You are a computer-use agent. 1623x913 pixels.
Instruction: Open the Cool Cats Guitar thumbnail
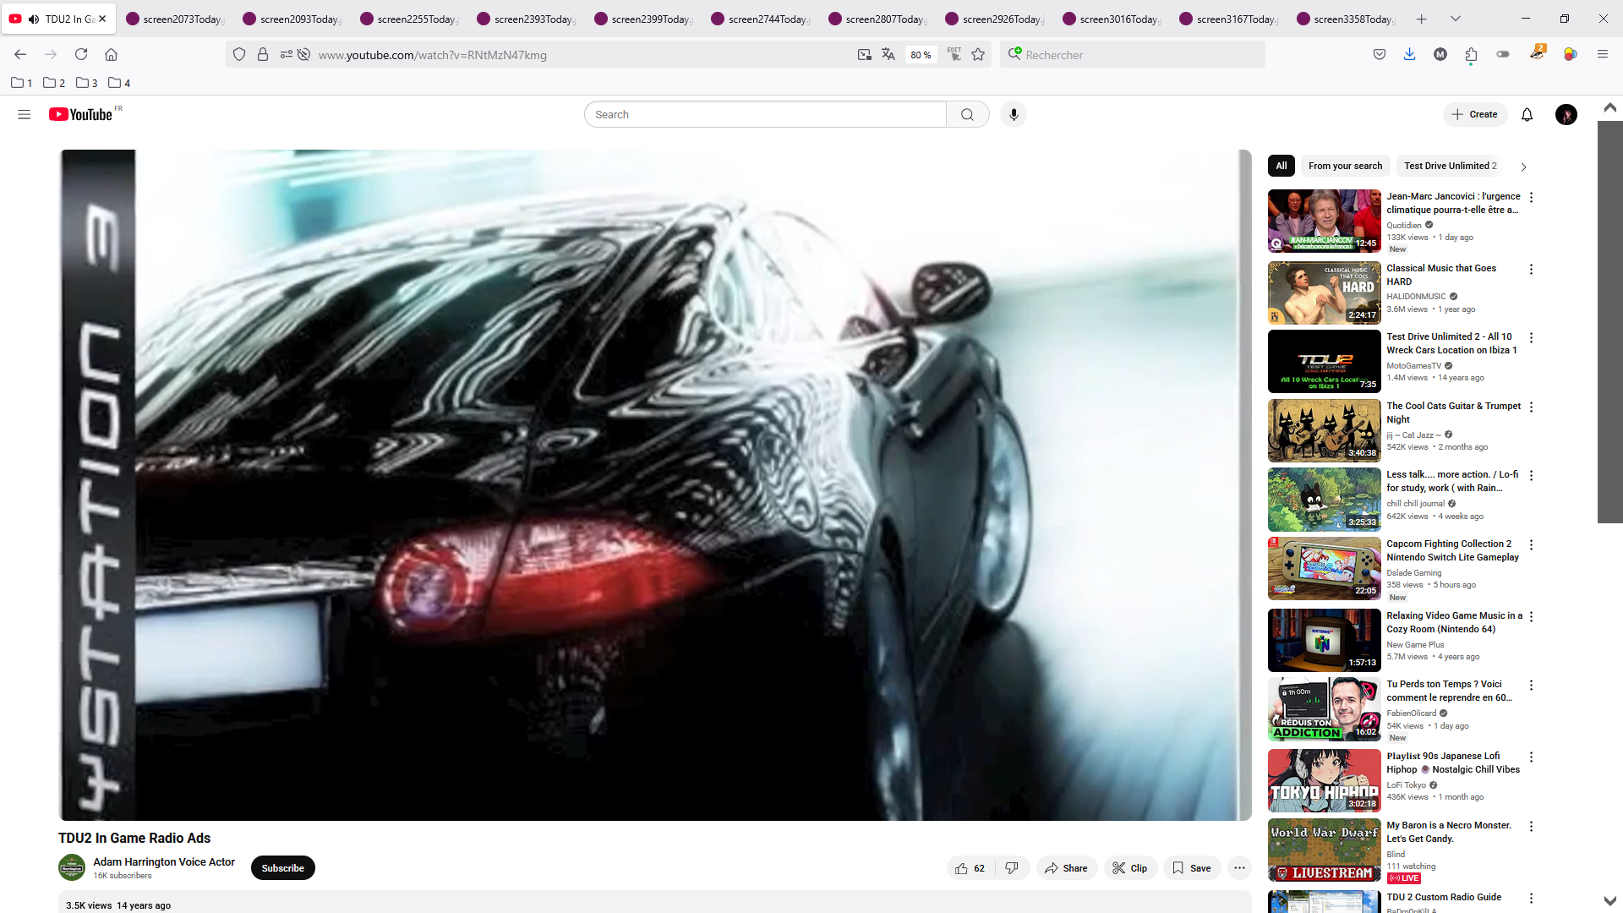1324,430
